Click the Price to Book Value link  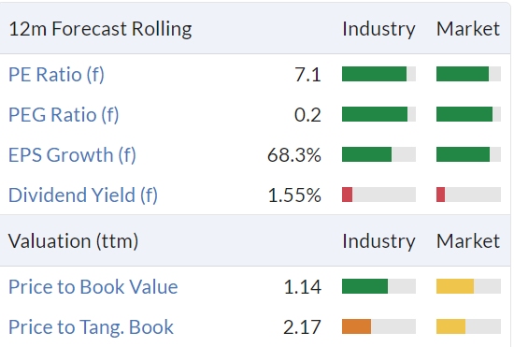tap(93, 286)
